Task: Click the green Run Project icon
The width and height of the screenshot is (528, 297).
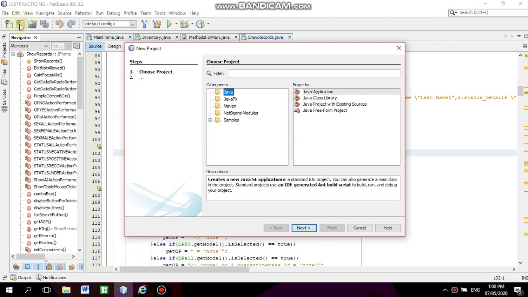Action: [x=169, y=24]
